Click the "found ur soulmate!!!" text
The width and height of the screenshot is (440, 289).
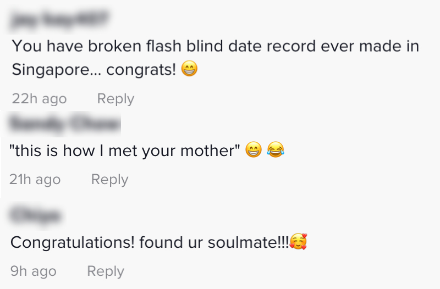pos(213,242)
